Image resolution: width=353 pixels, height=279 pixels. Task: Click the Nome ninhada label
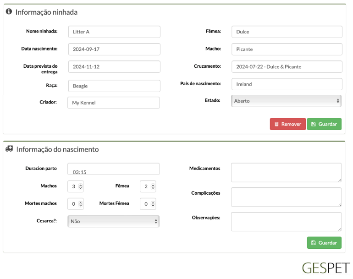coord(42,31)
